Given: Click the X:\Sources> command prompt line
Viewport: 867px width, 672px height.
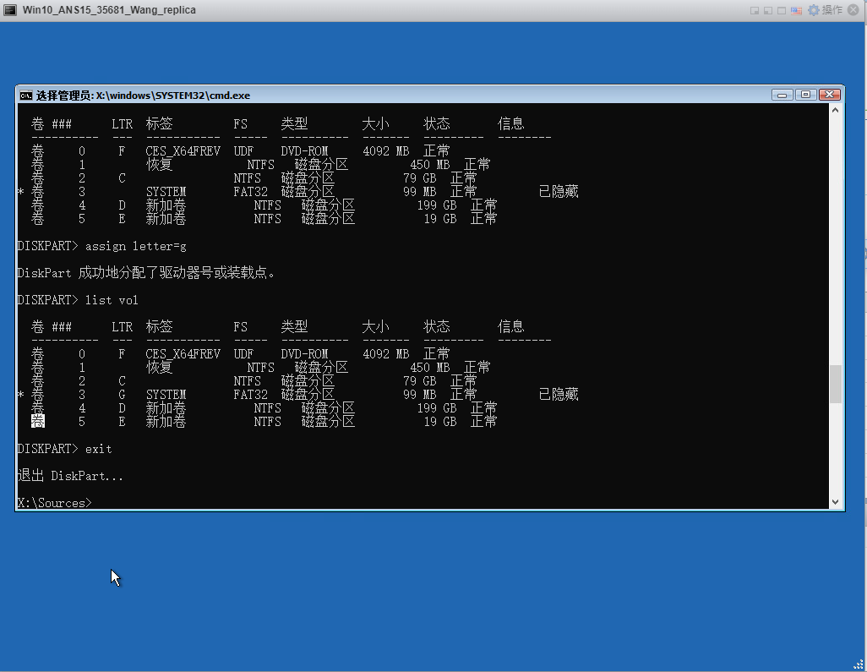Looking at the screenshot, I should pyautogui.click(x=54, y=503).
